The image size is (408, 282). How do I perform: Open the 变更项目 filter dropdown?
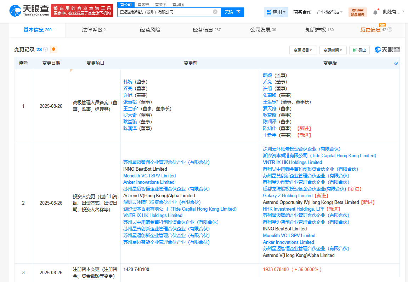pos(303,50)
